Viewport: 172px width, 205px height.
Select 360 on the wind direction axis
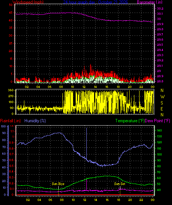[x=11, y=90]
